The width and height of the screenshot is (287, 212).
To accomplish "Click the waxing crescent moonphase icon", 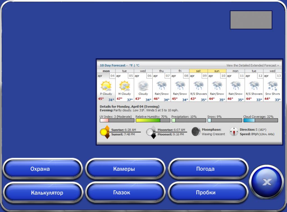I will tap(196, 131).
